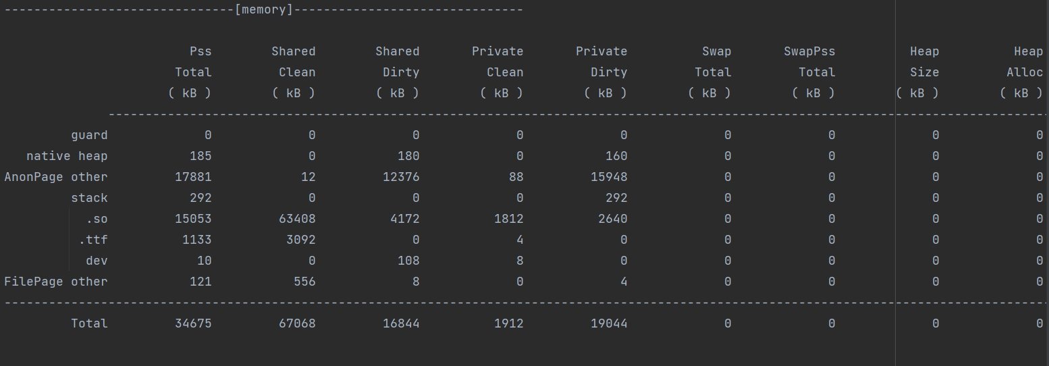This screenshot has width=1049, height=366.
Task: Click the .so Shared Clean value 63408
Action: coord(297,219)
